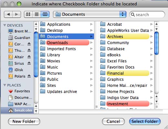The width and height of the screenshot is (168, 129).
Task: Choose the red-labeled Investment folder
Action: pyautogui.click(x=126, y=104)
